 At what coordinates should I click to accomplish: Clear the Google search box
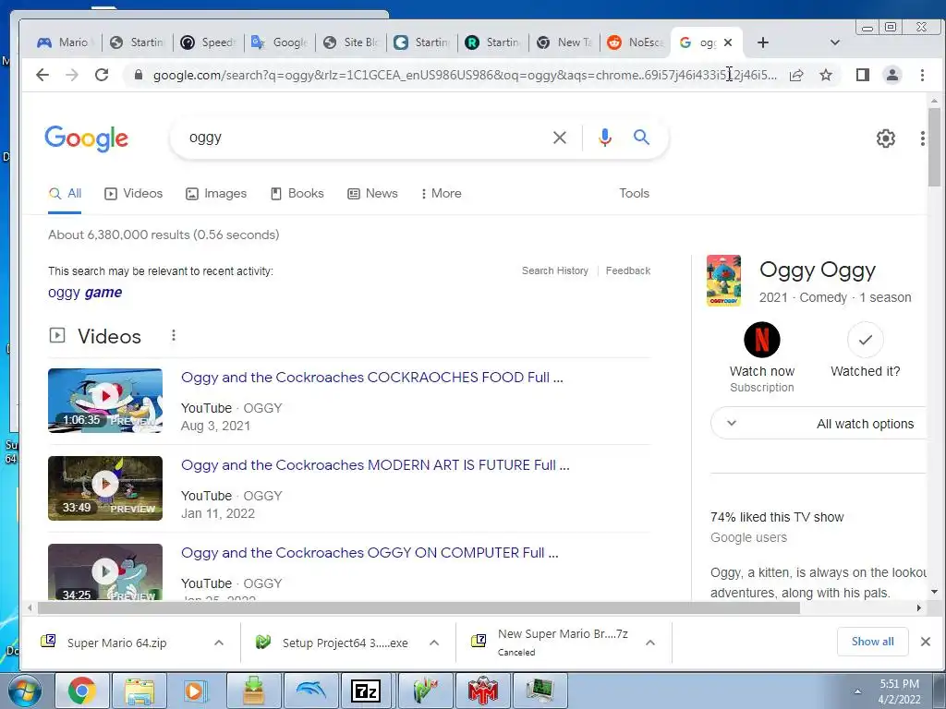point(559,138)
